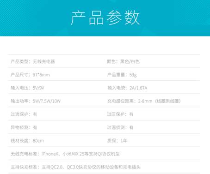Select the 输入电压 5V/9V entry
The width and height of the screenshot is (210, 174).
pyautogui.click(x=27, y=88)
